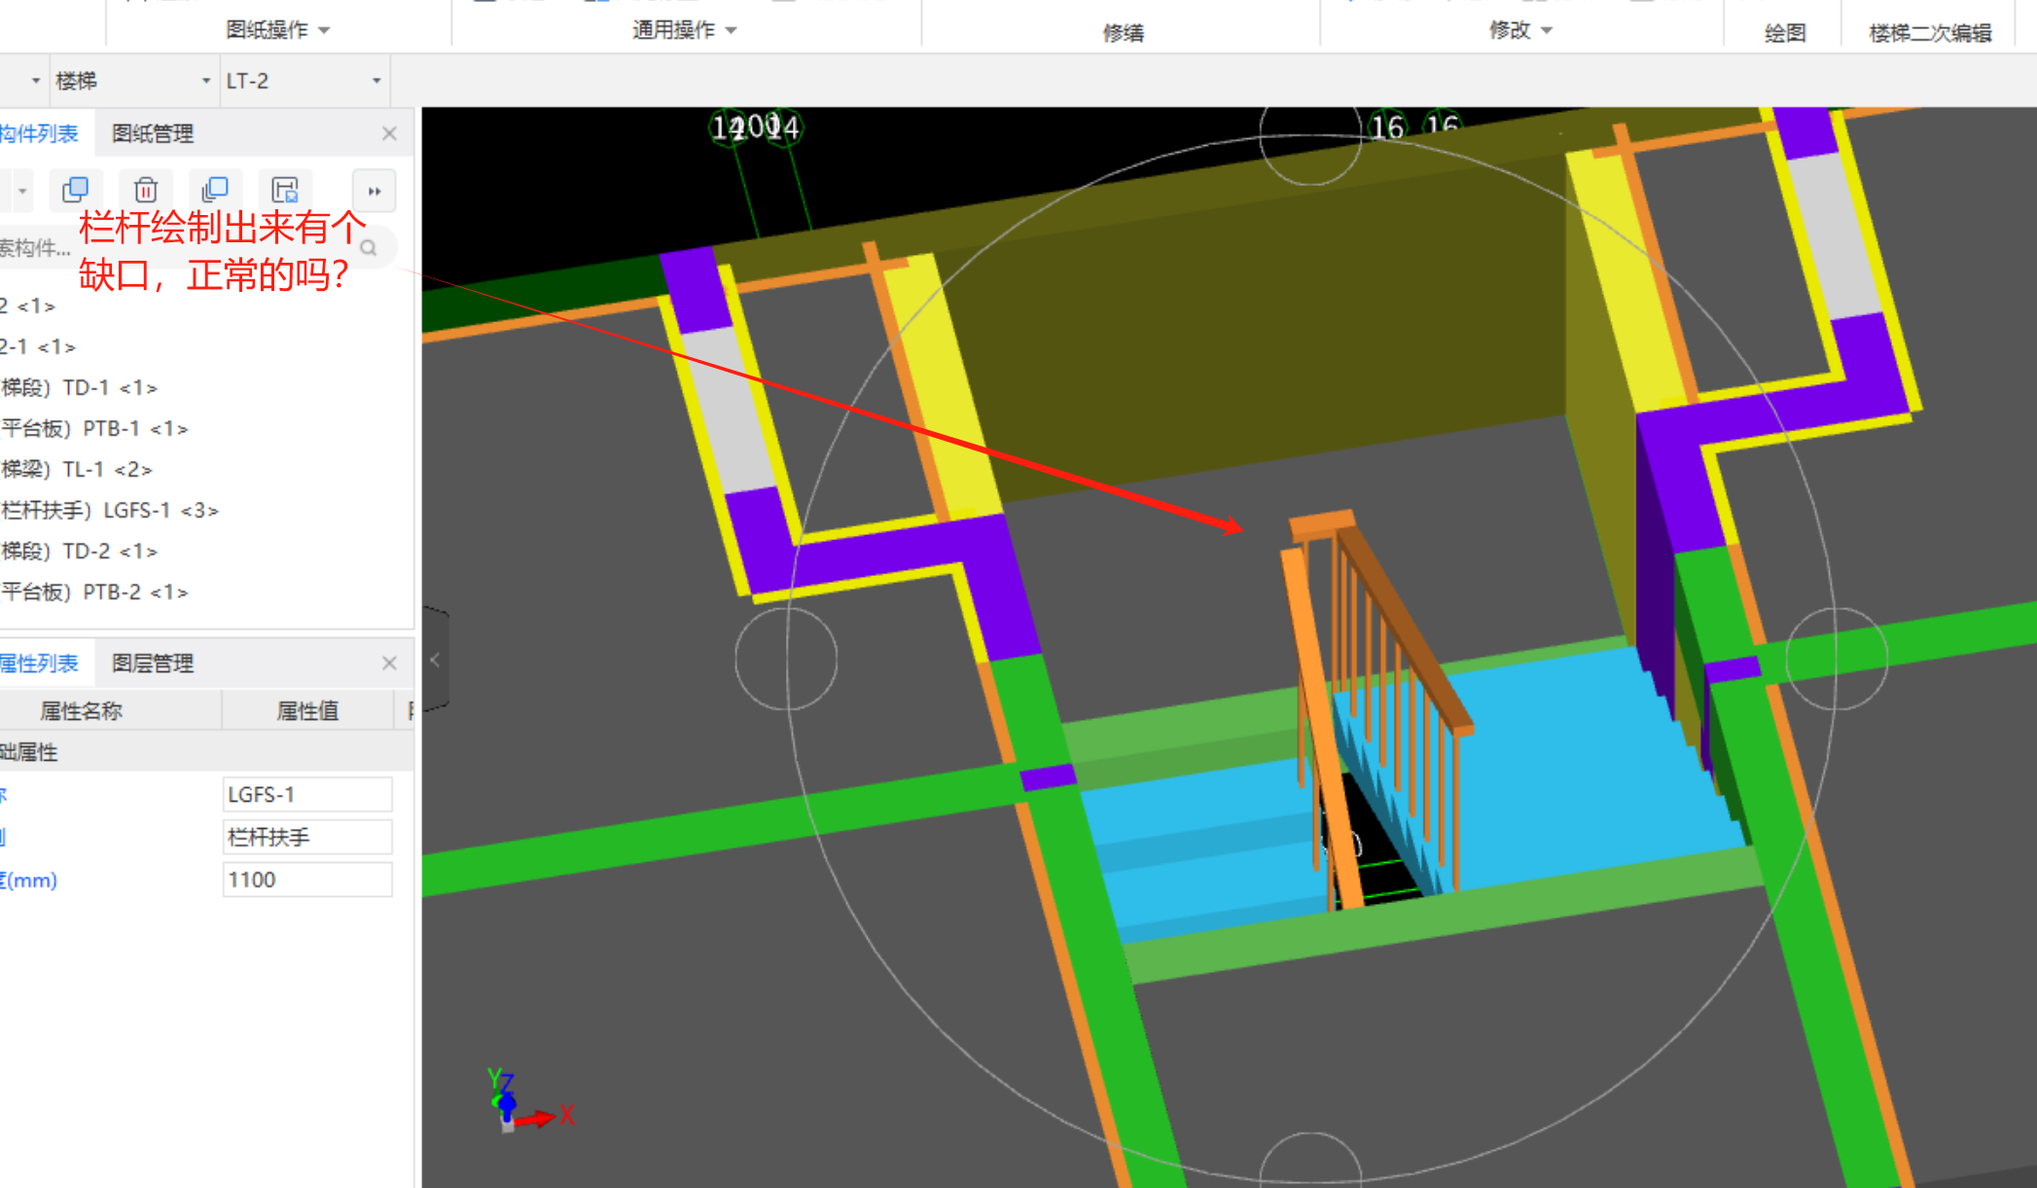Click the 楼梯二次编辑 ribbon group label

pyautogui.click(x=1931, y=33)
